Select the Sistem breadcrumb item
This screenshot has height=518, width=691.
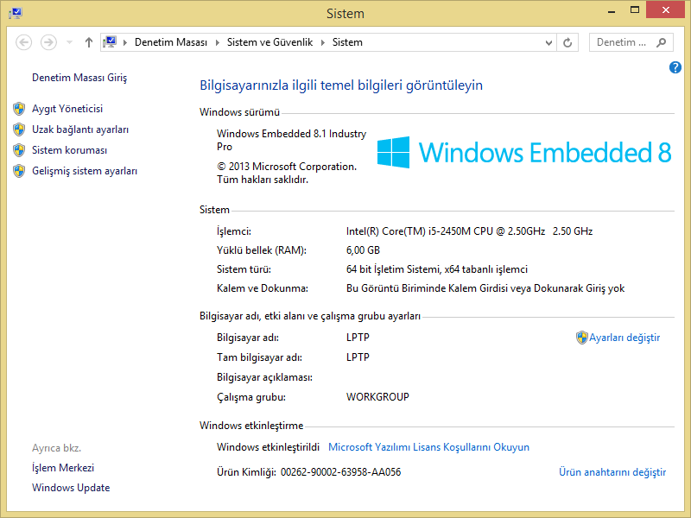point(347,42)
